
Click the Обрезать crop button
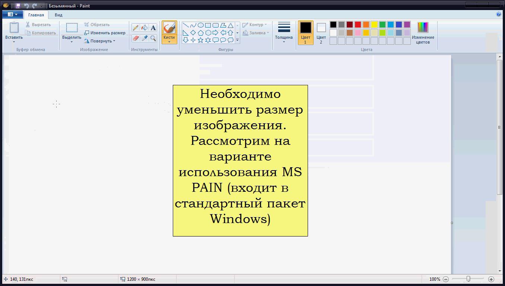[x=97, y=25]
